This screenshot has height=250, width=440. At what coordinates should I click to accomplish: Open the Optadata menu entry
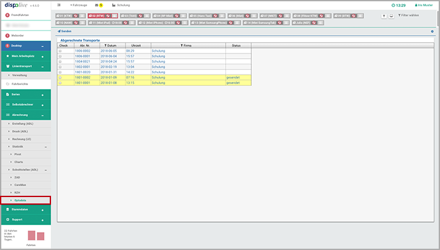pos(26,200)
